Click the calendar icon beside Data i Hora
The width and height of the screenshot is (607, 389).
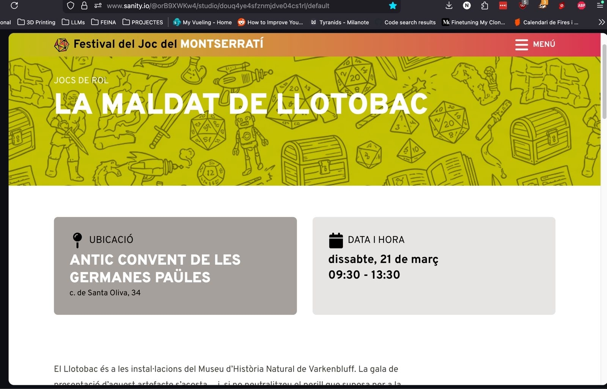tap(336, 240)
